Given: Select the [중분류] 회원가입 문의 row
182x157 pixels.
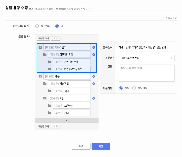Looking at the screenshot, I should (69, 55).
